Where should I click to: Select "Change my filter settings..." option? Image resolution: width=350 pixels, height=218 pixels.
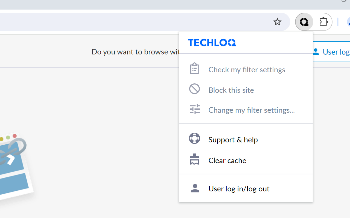251,110
